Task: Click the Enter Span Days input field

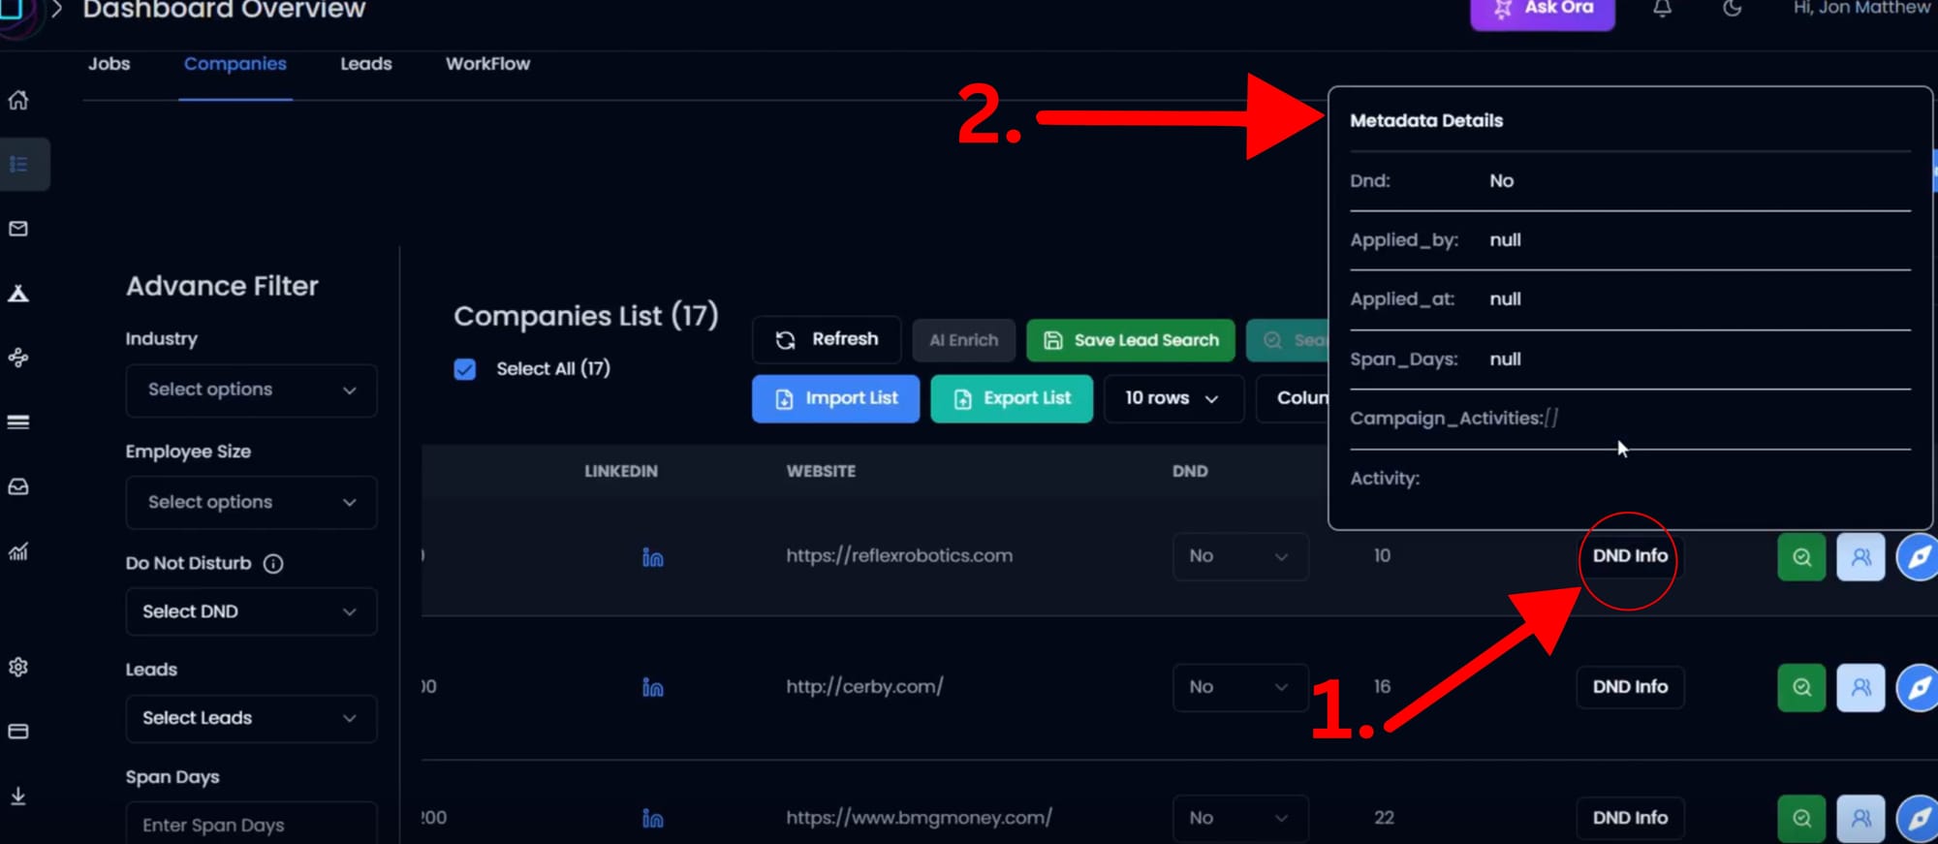Action: pyautogui.click(x=251, y=825)
